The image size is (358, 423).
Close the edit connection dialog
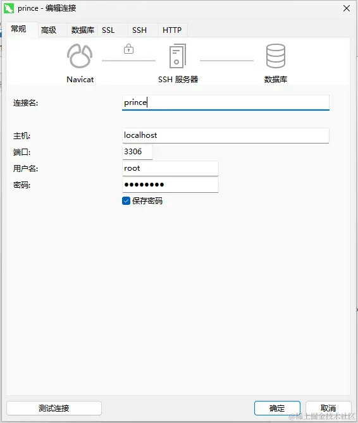coord(347,8)
